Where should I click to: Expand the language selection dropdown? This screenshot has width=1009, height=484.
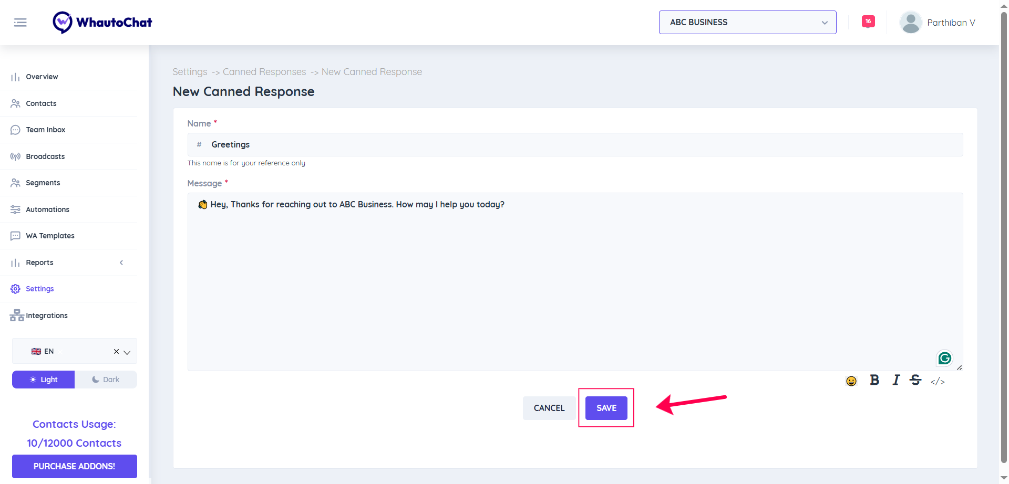coord(128,352)
